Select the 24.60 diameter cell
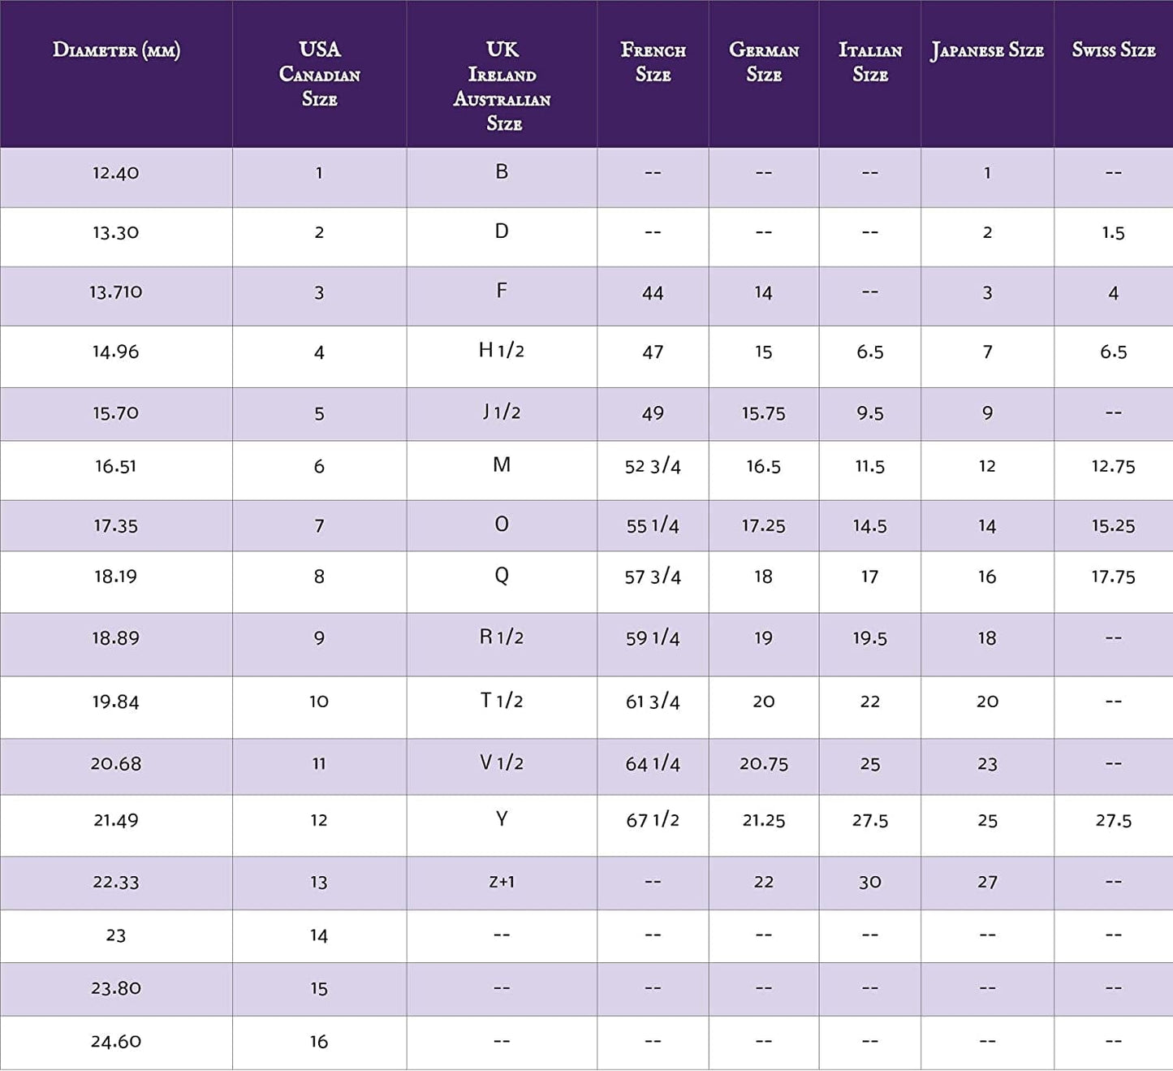Viewport: 1173px width, 1071px height. [115, 1041]
